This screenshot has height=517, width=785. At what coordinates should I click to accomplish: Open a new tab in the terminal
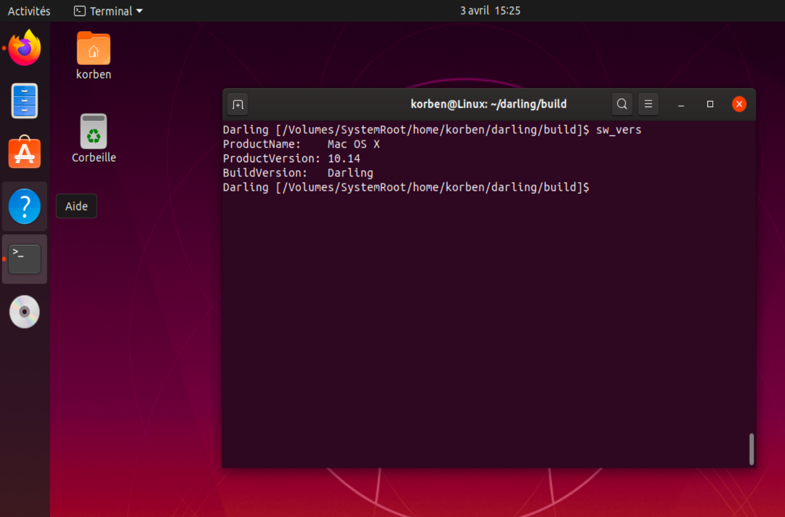pyautogui.click(x=238, y=105)
